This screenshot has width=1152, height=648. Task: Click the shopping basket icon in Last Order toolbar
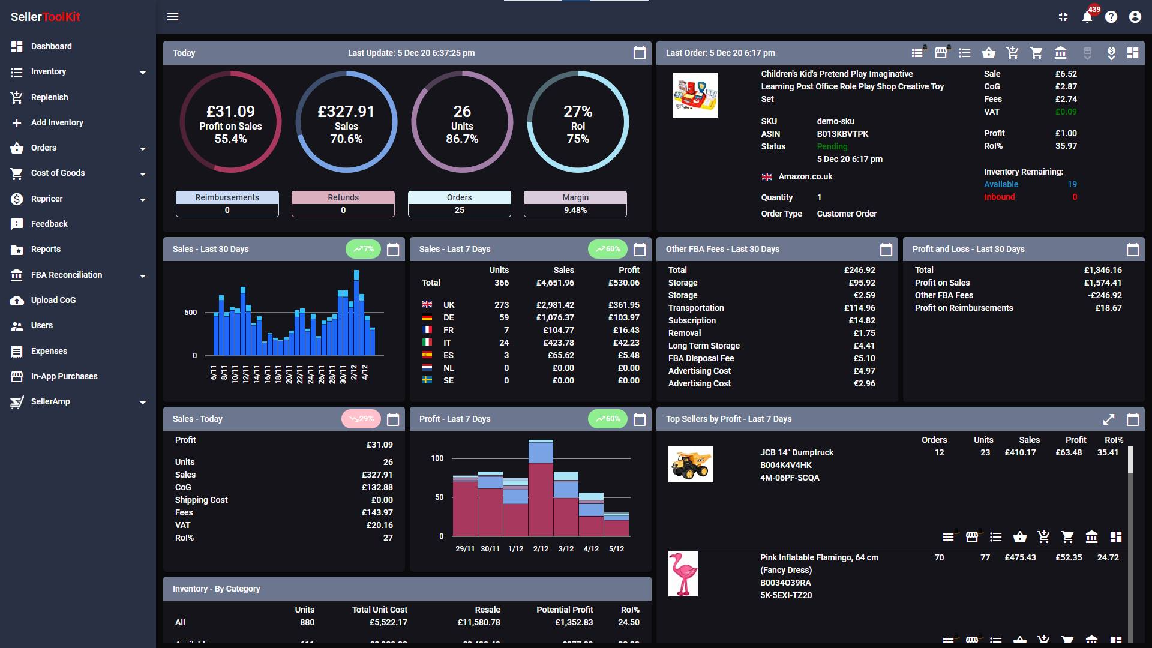pos(989,53)
